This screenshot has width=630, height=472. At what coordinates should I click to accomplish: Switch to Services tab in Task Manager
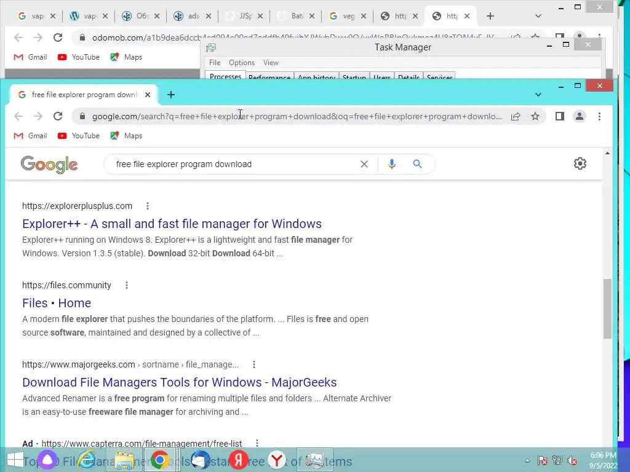point(439,76)
